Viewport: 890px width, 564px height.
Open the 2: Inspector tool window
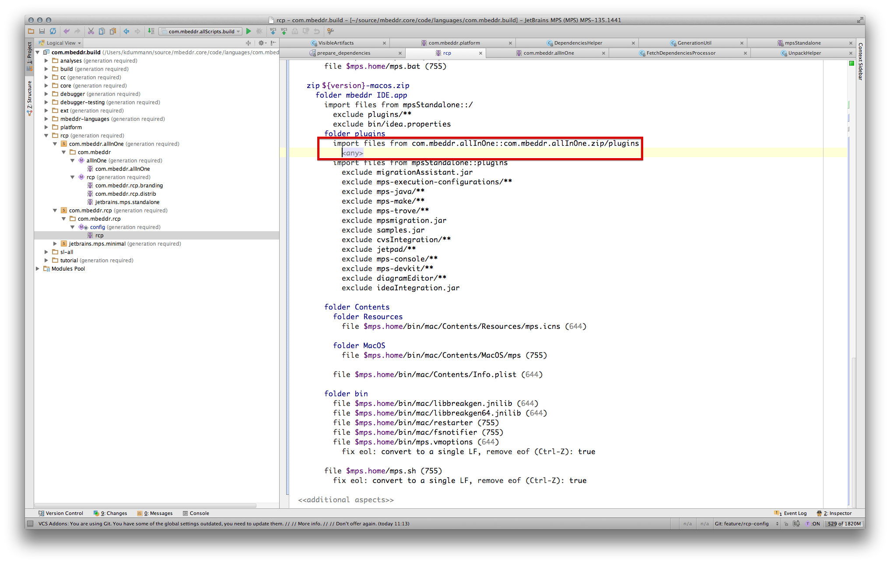834,513
